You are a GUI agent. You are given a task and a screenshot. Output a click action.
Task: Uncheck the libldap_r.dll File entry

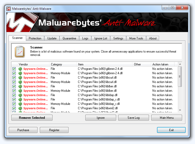pyautogui.click(x=14, y=99)
